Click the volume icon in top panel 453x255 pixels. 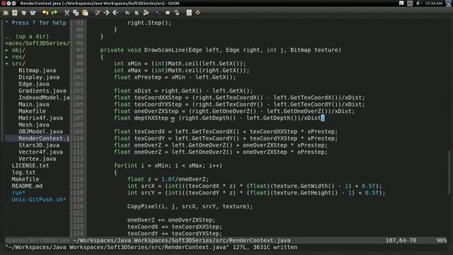418,3
